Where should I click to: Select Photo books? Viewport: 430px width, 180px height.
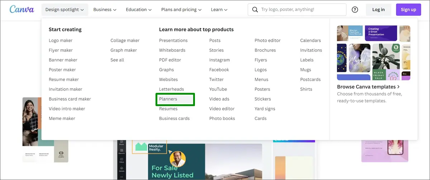222,118
